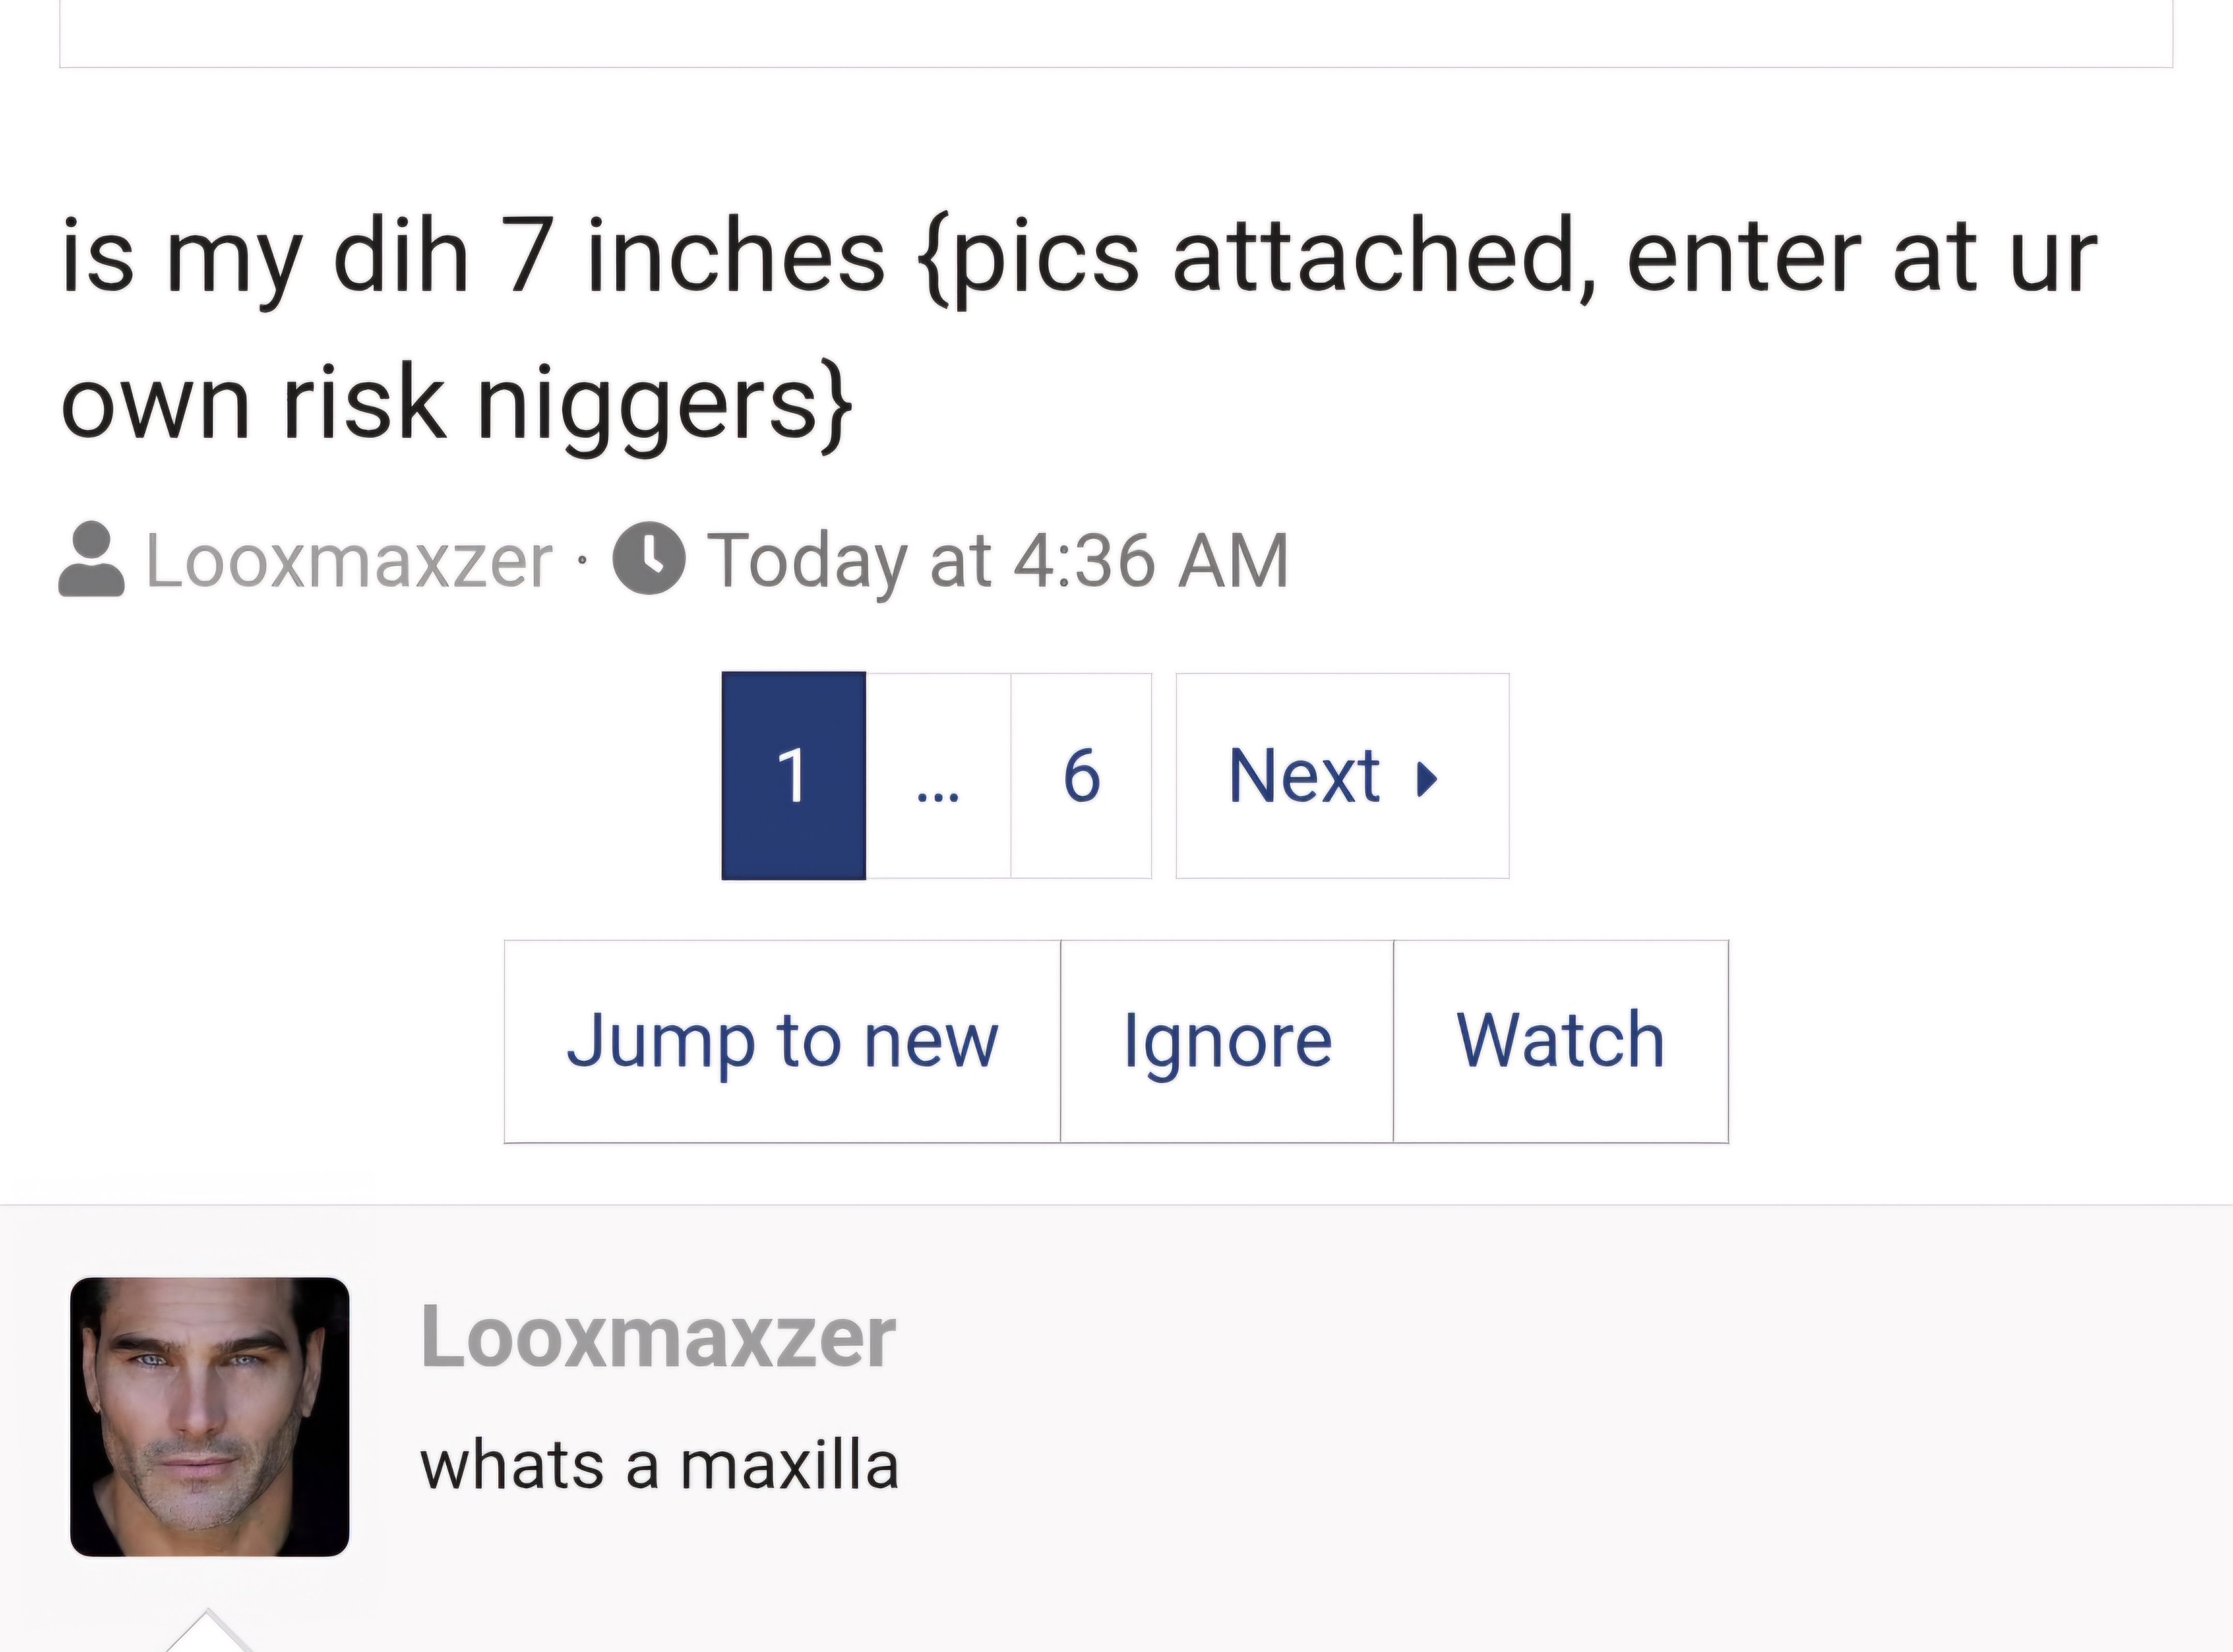The width and height of the screenshot is (2233, 1652).
Task: Click the Next arrow triangle icon
Action: (x=1428, y=778)
